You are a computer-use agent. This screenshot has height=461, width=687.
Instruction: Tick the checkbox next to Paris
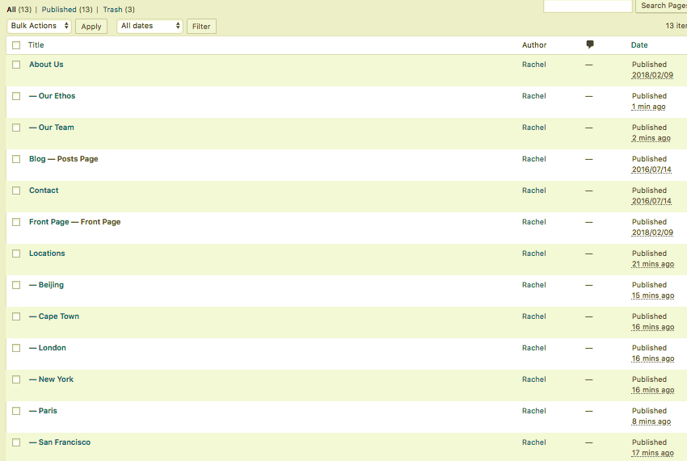(x=16, y=411)
